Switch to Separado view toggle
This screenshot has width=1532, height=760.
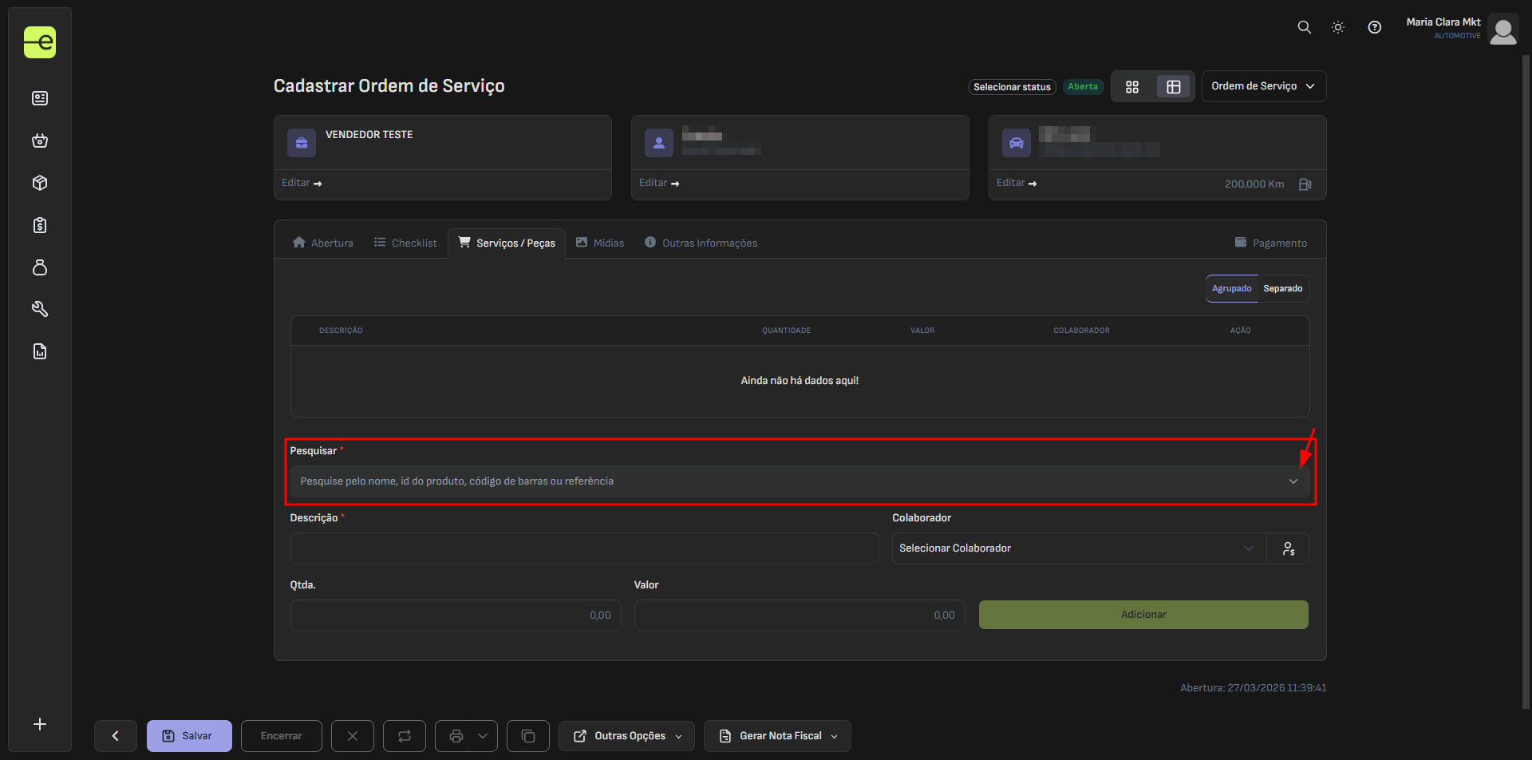1282,289
